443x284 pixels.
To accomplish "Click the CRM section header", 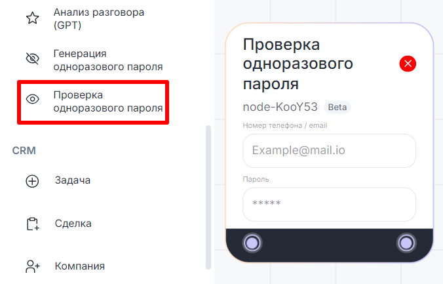I will (x=24, y=150).
